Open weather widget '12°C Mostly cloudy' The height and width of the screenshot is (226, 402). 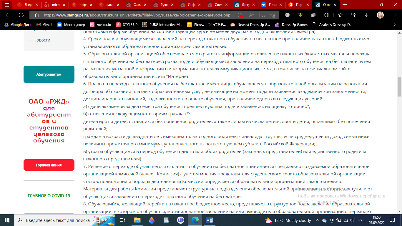(288, 220)
